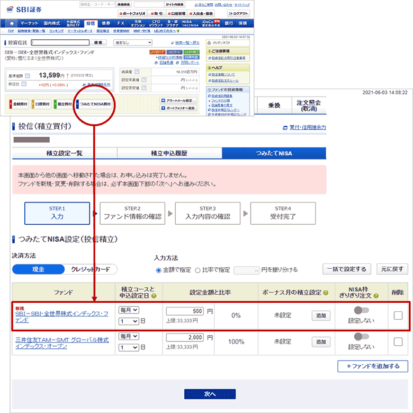
Task: Click 元に戻す button
Action: [392, 269]
